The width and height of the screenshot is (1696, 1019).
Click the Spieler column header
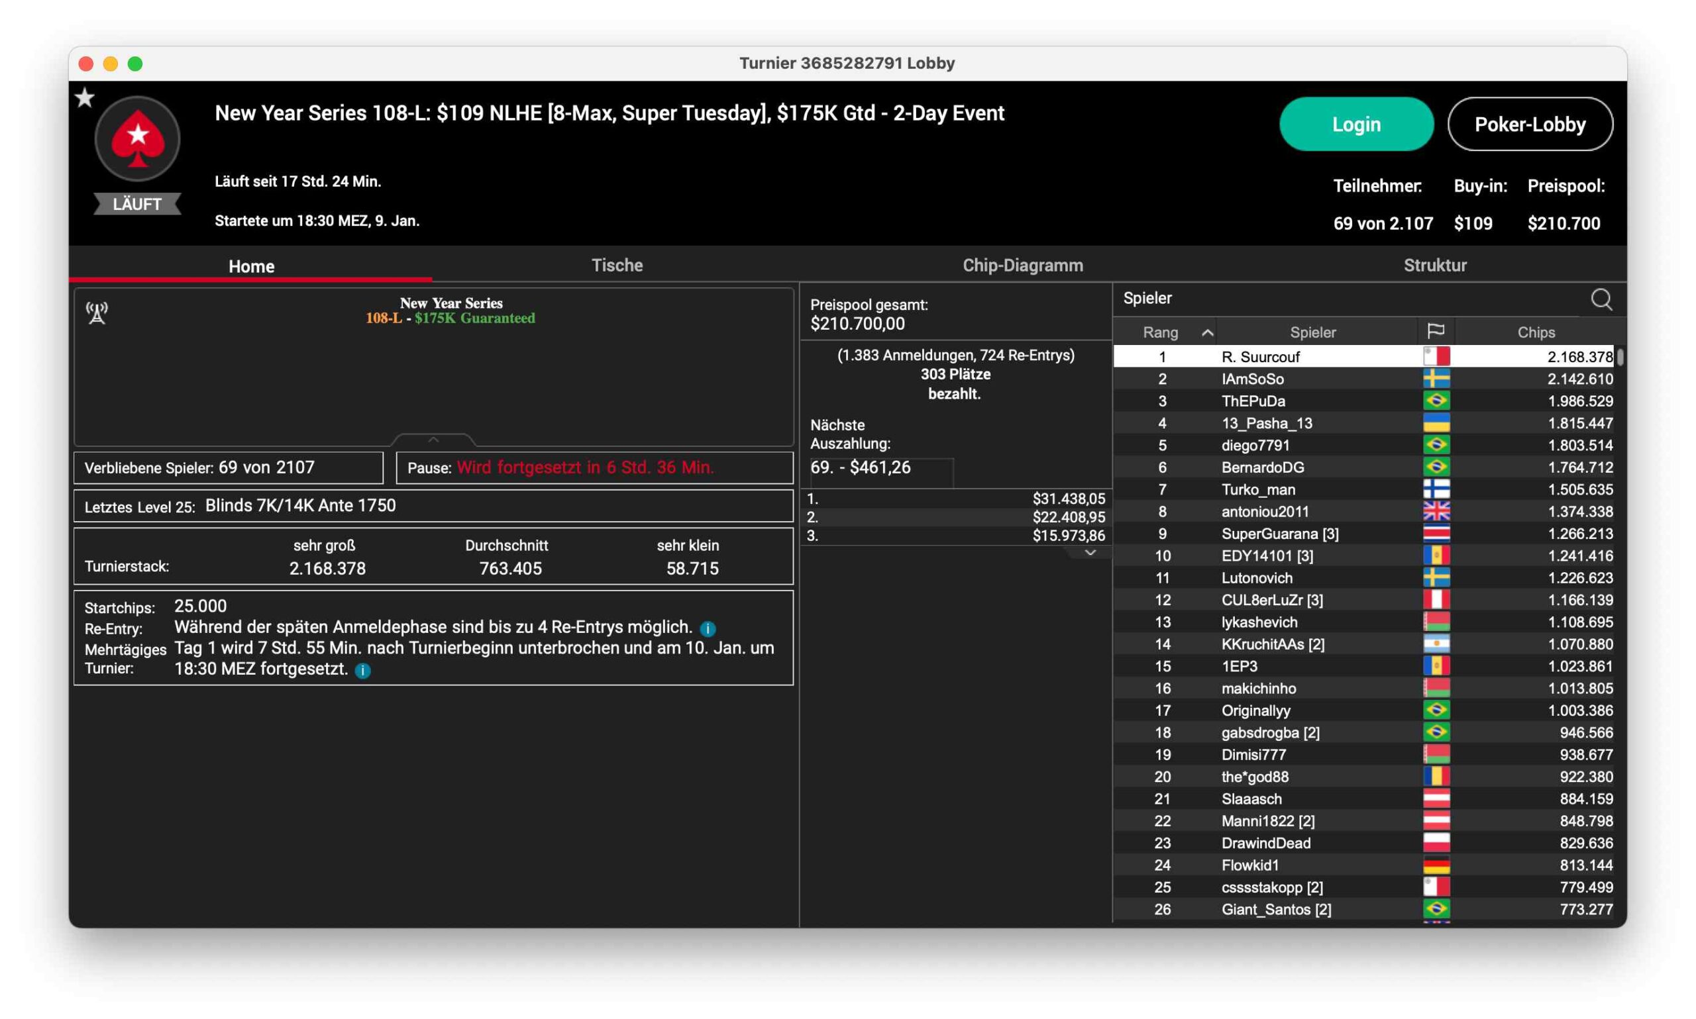(x=1312, y=332)
